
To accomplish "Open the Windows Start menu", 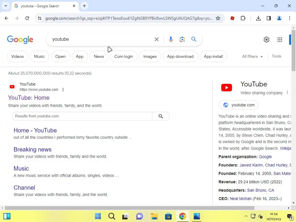I will pyautogui.click(x=98, y=216).
